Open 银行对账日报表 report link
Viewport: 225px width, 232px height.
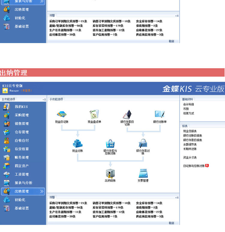[x=193, y=136]
